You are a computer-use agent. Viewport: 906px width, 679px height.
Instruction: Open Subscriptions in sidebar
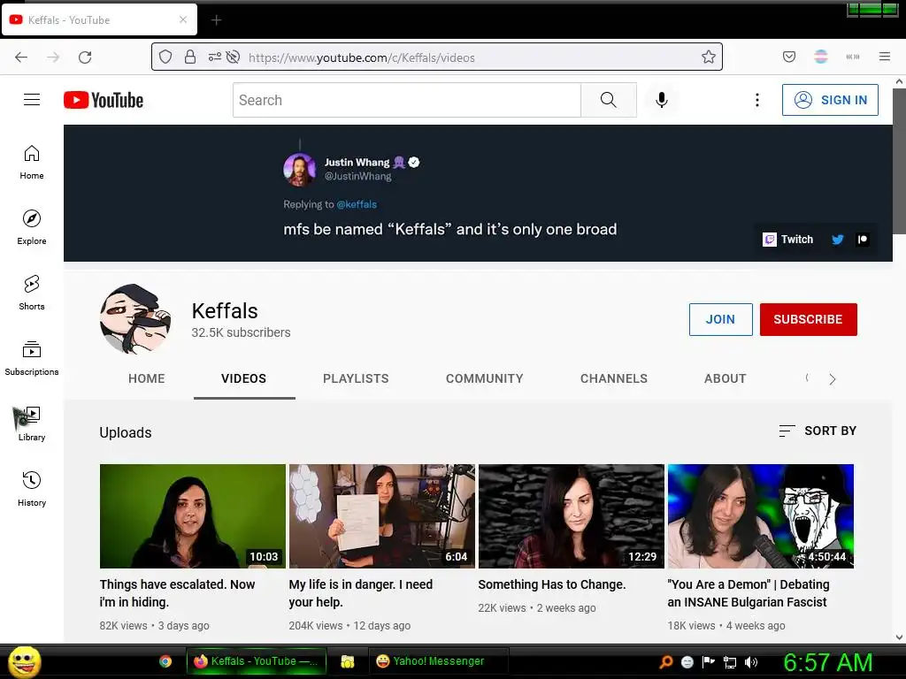tap(32, 358)
